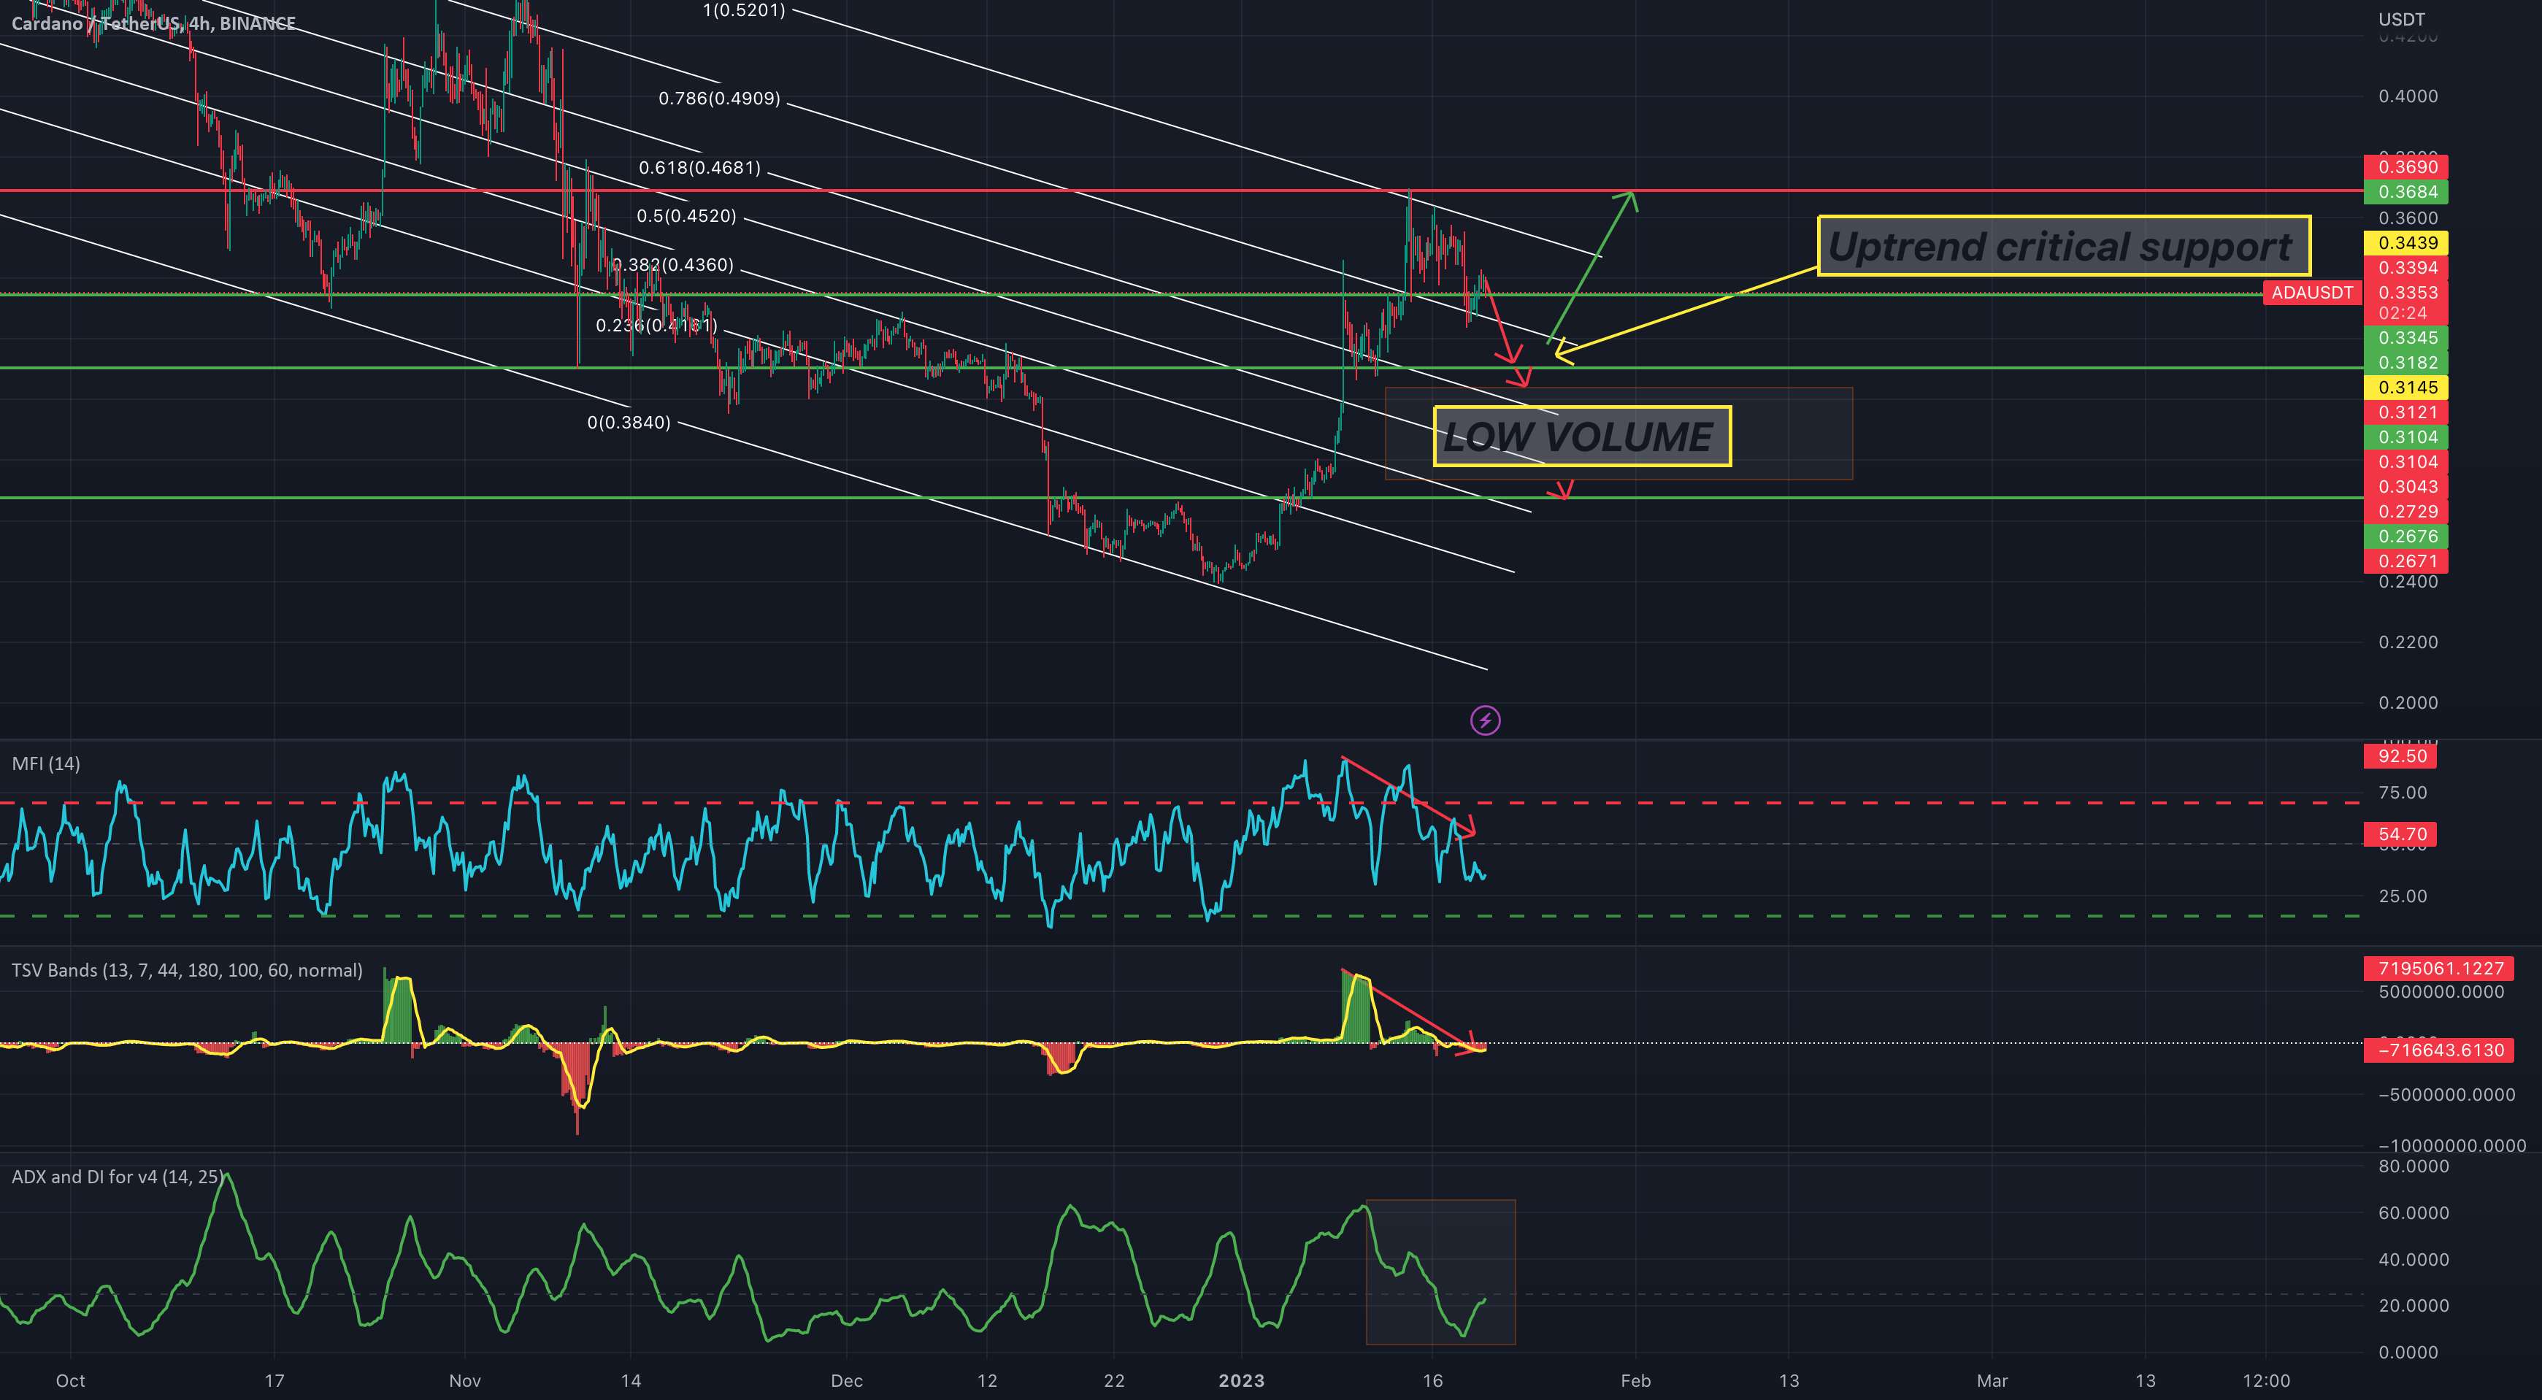Click the Mar date on the time axis
Image resolution: width=2542 pixels, height=1400 pixels.
coord(1992,1381)
